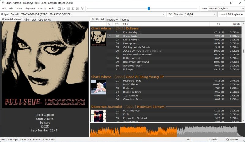The width and height of the screenshot is (245, 142).
Task: Click the playlist scroll down arrow
Action: (243, 121)
